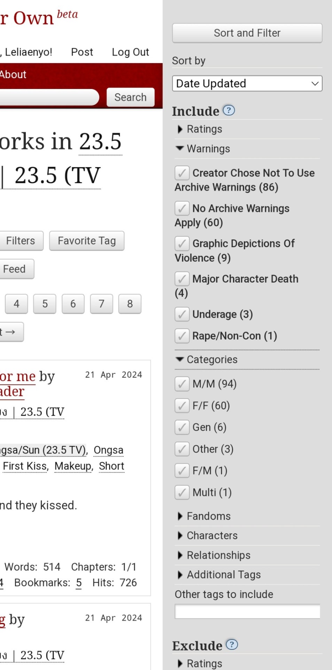Click Log Out in the header
This screenshot has height=670, width=332.
tap(130, 52)
